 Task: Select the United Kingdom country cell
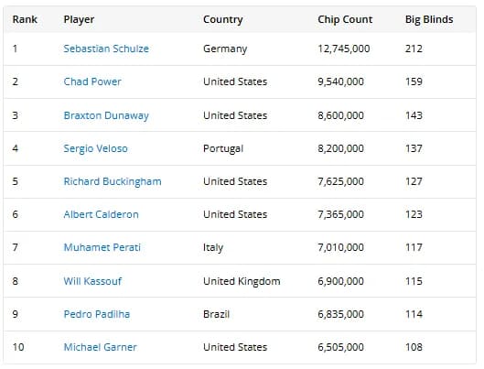coord(242,281)
